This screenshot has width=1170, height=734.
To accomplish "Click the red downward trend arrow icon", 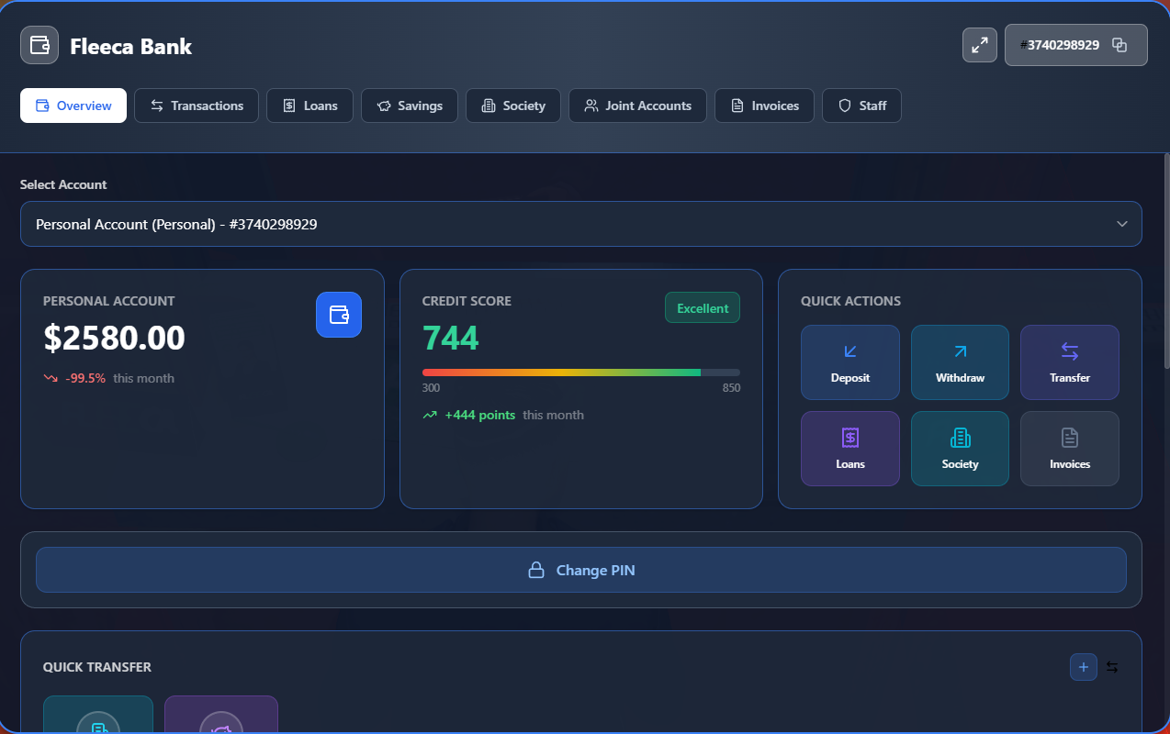I will 51,378.
